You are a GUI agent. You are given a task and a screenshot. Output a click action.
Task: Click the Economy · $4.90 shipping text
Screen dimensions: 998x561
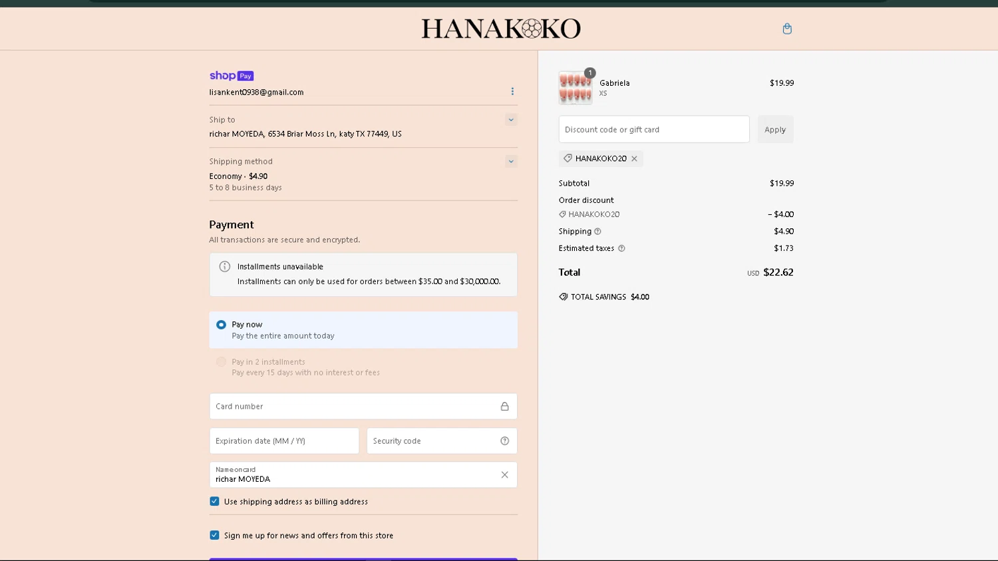click(x=238, y=176)
